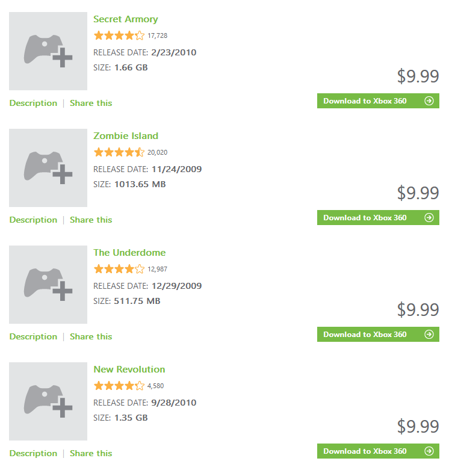455x470 pixels.
Task: Download Zombie Island to Xbox 360
Action: (x=379, y=218)
